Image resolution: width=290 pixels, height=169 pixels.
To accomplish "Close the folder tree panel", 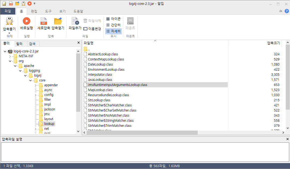I will (78, 43).
